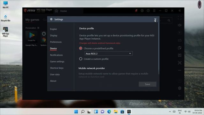The image size is (204, 115).
Task: Open Chat on taskbar
Action: pyautogui.click(x=103, y=111)
